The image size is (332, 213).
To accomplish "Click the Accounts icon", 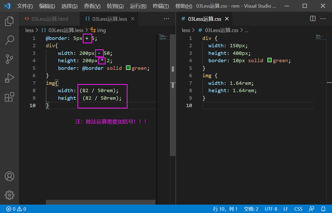I will [x=9, y=176].
